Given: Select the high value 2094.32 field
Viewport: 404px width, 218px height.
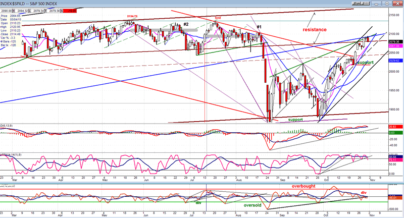Looking at the screenshot, I should click(x=22, y=11).
